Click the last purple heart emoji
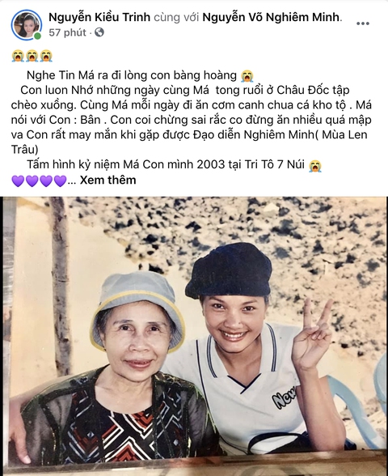The width and height of the screenshot is (388, 476). click(60, 181)
